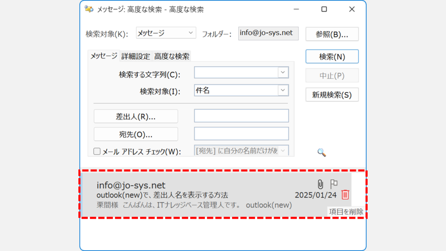Expand the 検索する文字列(C) combo box arrow

tap(283, 72)
